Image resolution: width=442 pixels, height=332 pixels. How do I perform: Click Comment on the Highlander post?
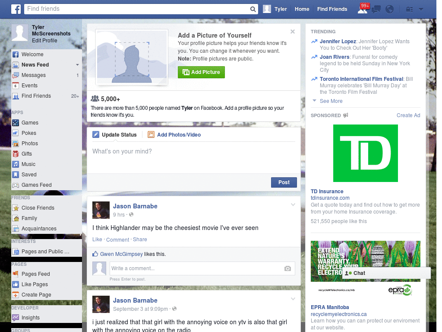(117, 240)
